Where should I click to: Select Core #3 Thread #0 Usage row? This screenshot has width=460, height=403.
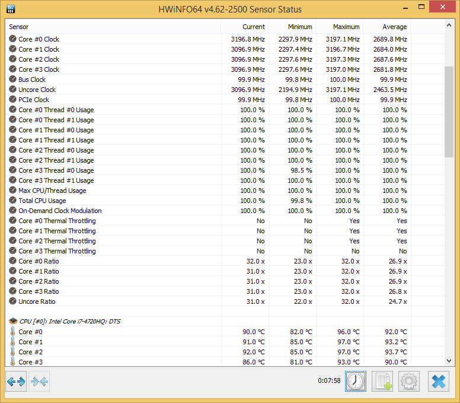(225, 170)
